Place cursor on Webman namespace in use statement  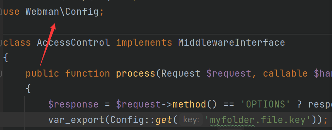click(42, 12)
